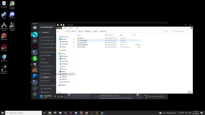Open Explore Public Servers compass icon
Screen dimensions: 205x115
[x=35, y=94]
